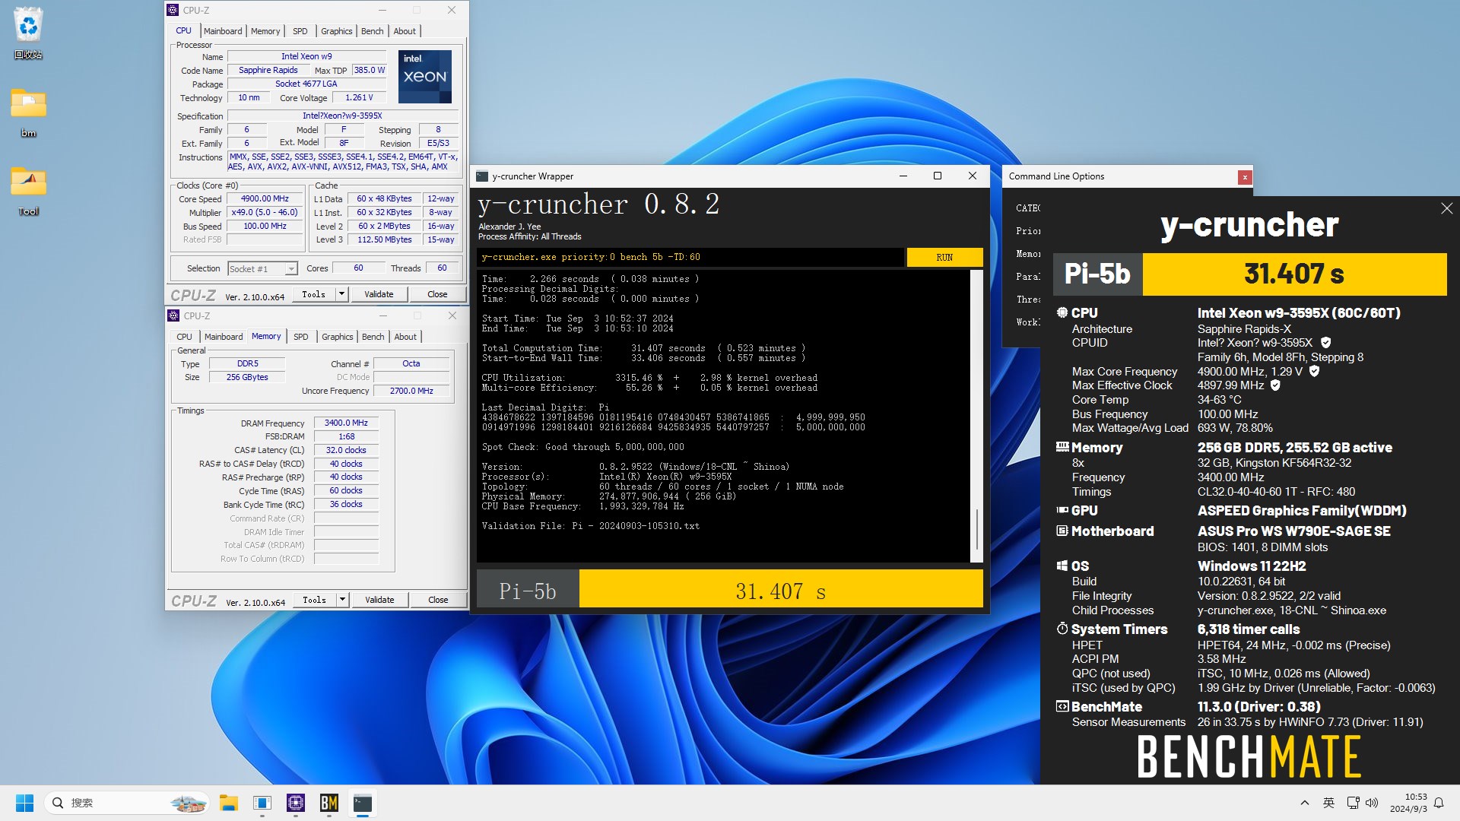The image size is (1460, 821).
Task: Close the BenchMate result overlay with the X
Action: click(1446, 208)
